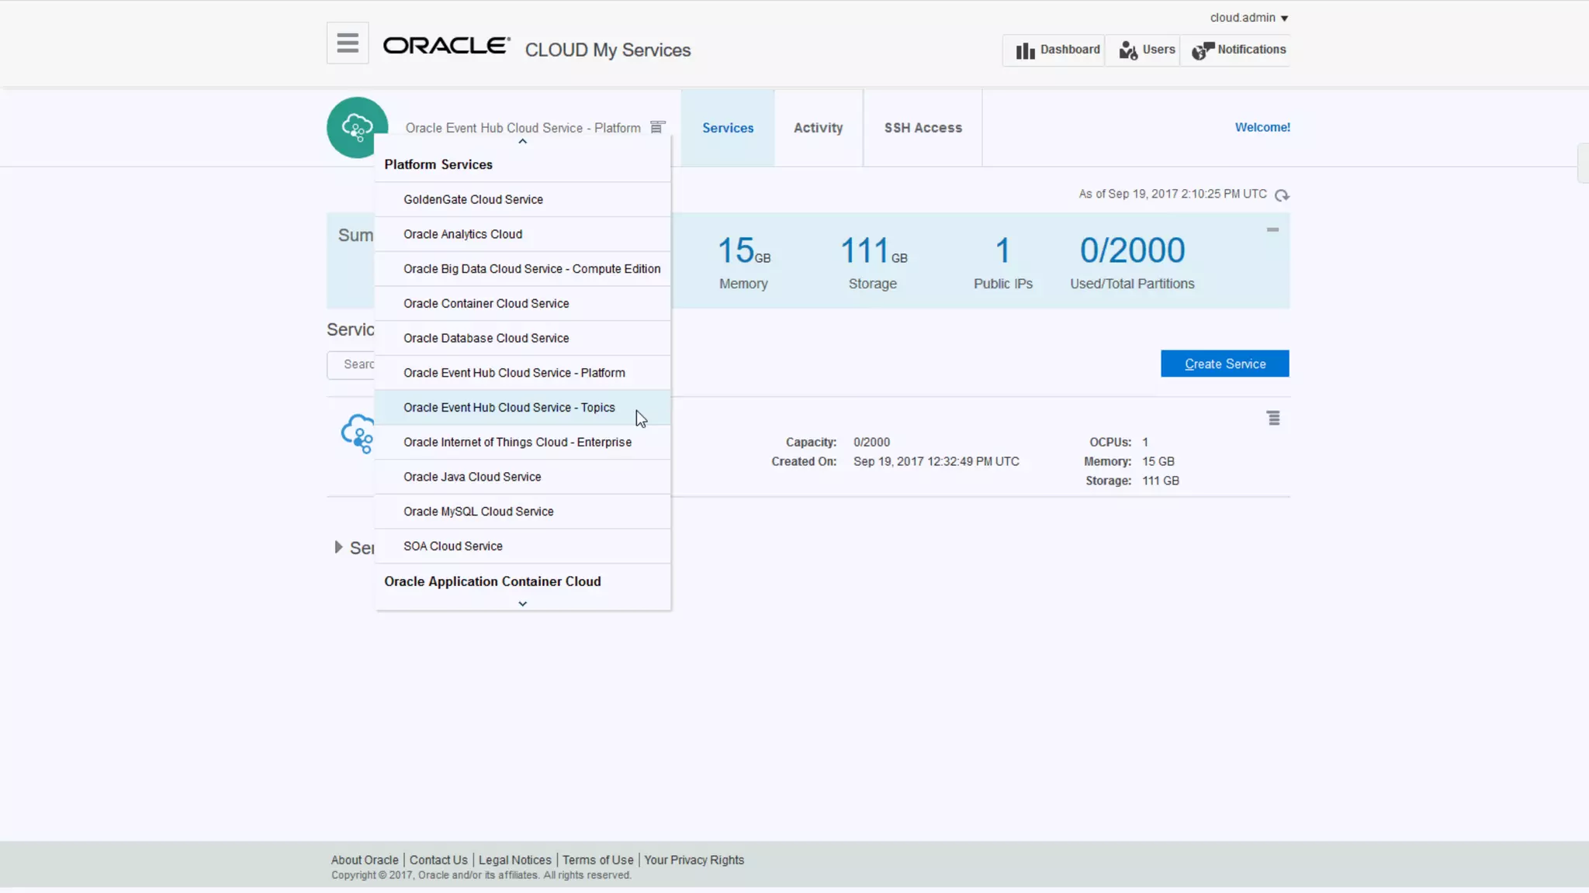Switch to the Activity tab
Viewport: 1589px width, 893px height.
(x=818, y=128)
